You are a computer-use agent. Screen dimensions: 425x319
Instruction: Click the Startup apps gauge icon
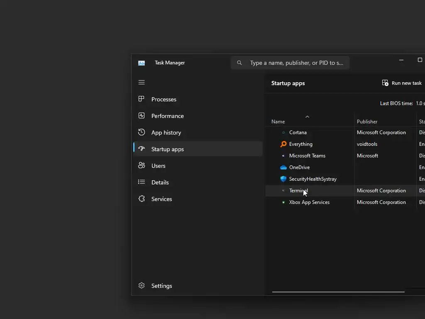[141, 149]
